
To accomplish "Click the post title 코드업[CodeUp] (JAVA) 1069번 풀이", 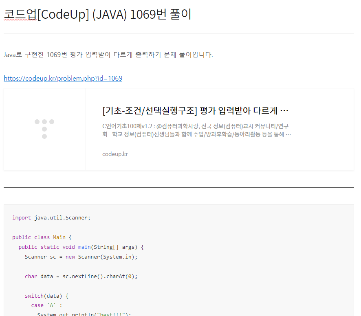I will tap(98, 15).
